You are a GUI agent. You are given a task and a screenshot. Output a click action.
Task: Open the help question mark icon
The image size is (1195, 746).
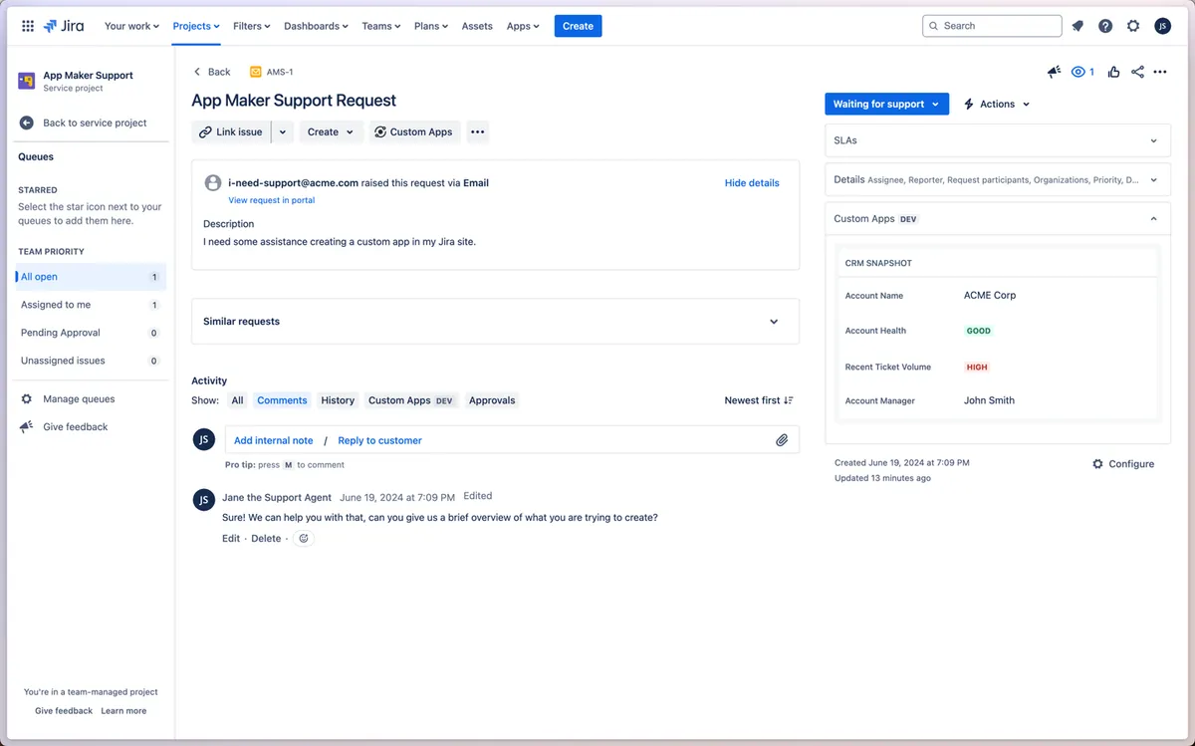[x=1105, y=26]
